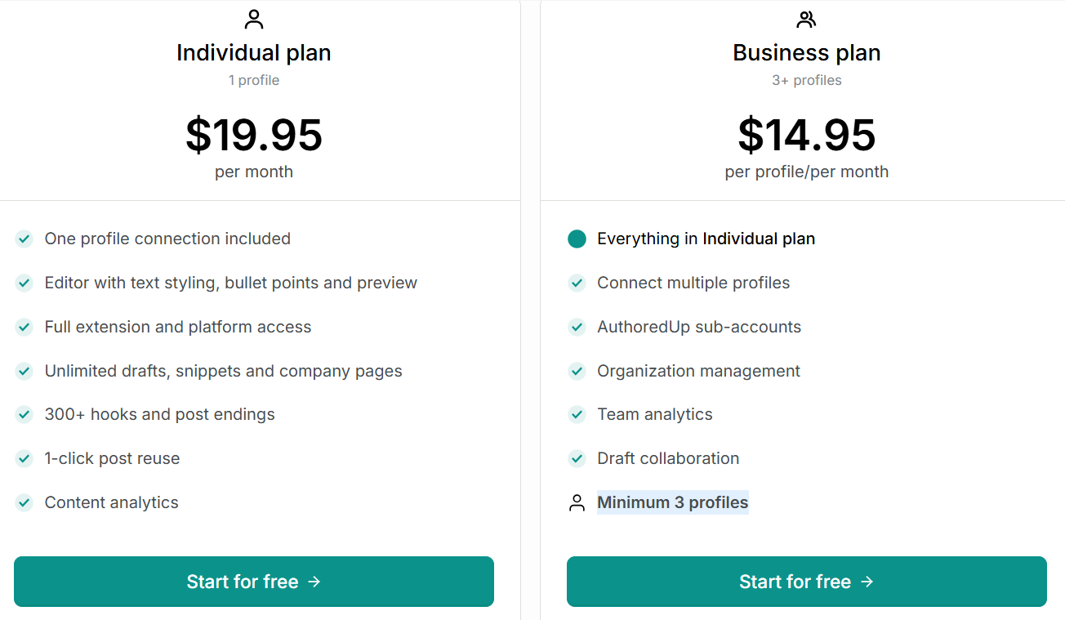1065x620 pixels.
Task: Click the group icon above Business plan
Action: [x=806, y=18]
